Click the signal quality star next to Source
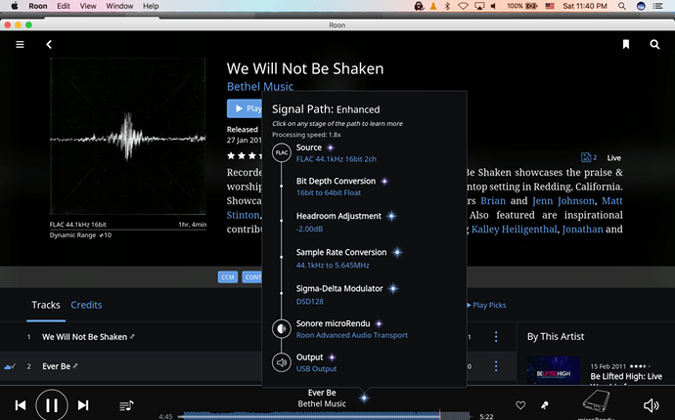This screenshot has width=675, height=420. [x=331, y=147]
